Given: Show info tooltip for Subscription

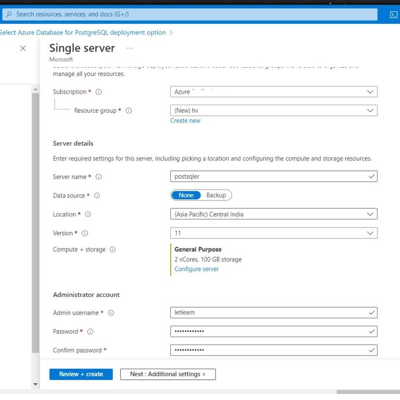Looking at the screenshot, I should pos(98,92).
